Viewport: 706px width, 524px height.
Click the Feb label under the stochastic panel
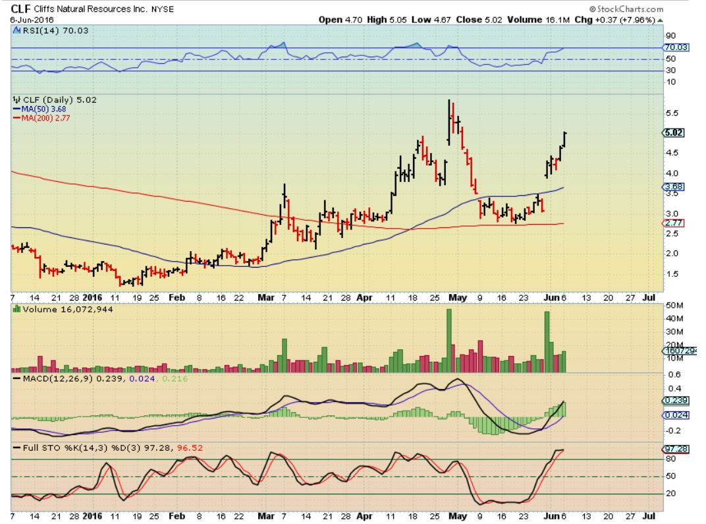point(176,516)
